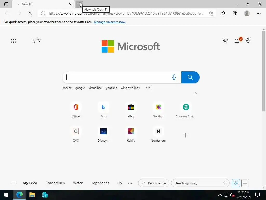This screenshot has width=266, height=200.
Task: Open the Disney+ quick link
Action: 103,134
